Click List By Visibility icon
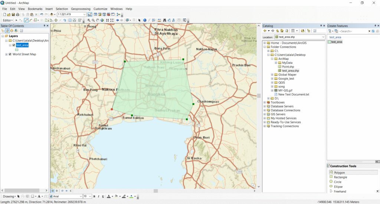 (12, 31)
